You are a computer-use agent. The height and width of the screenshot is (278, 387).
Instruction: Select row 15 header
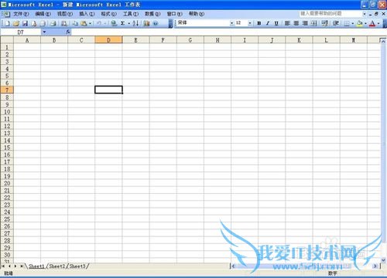[x=7, y=147]
